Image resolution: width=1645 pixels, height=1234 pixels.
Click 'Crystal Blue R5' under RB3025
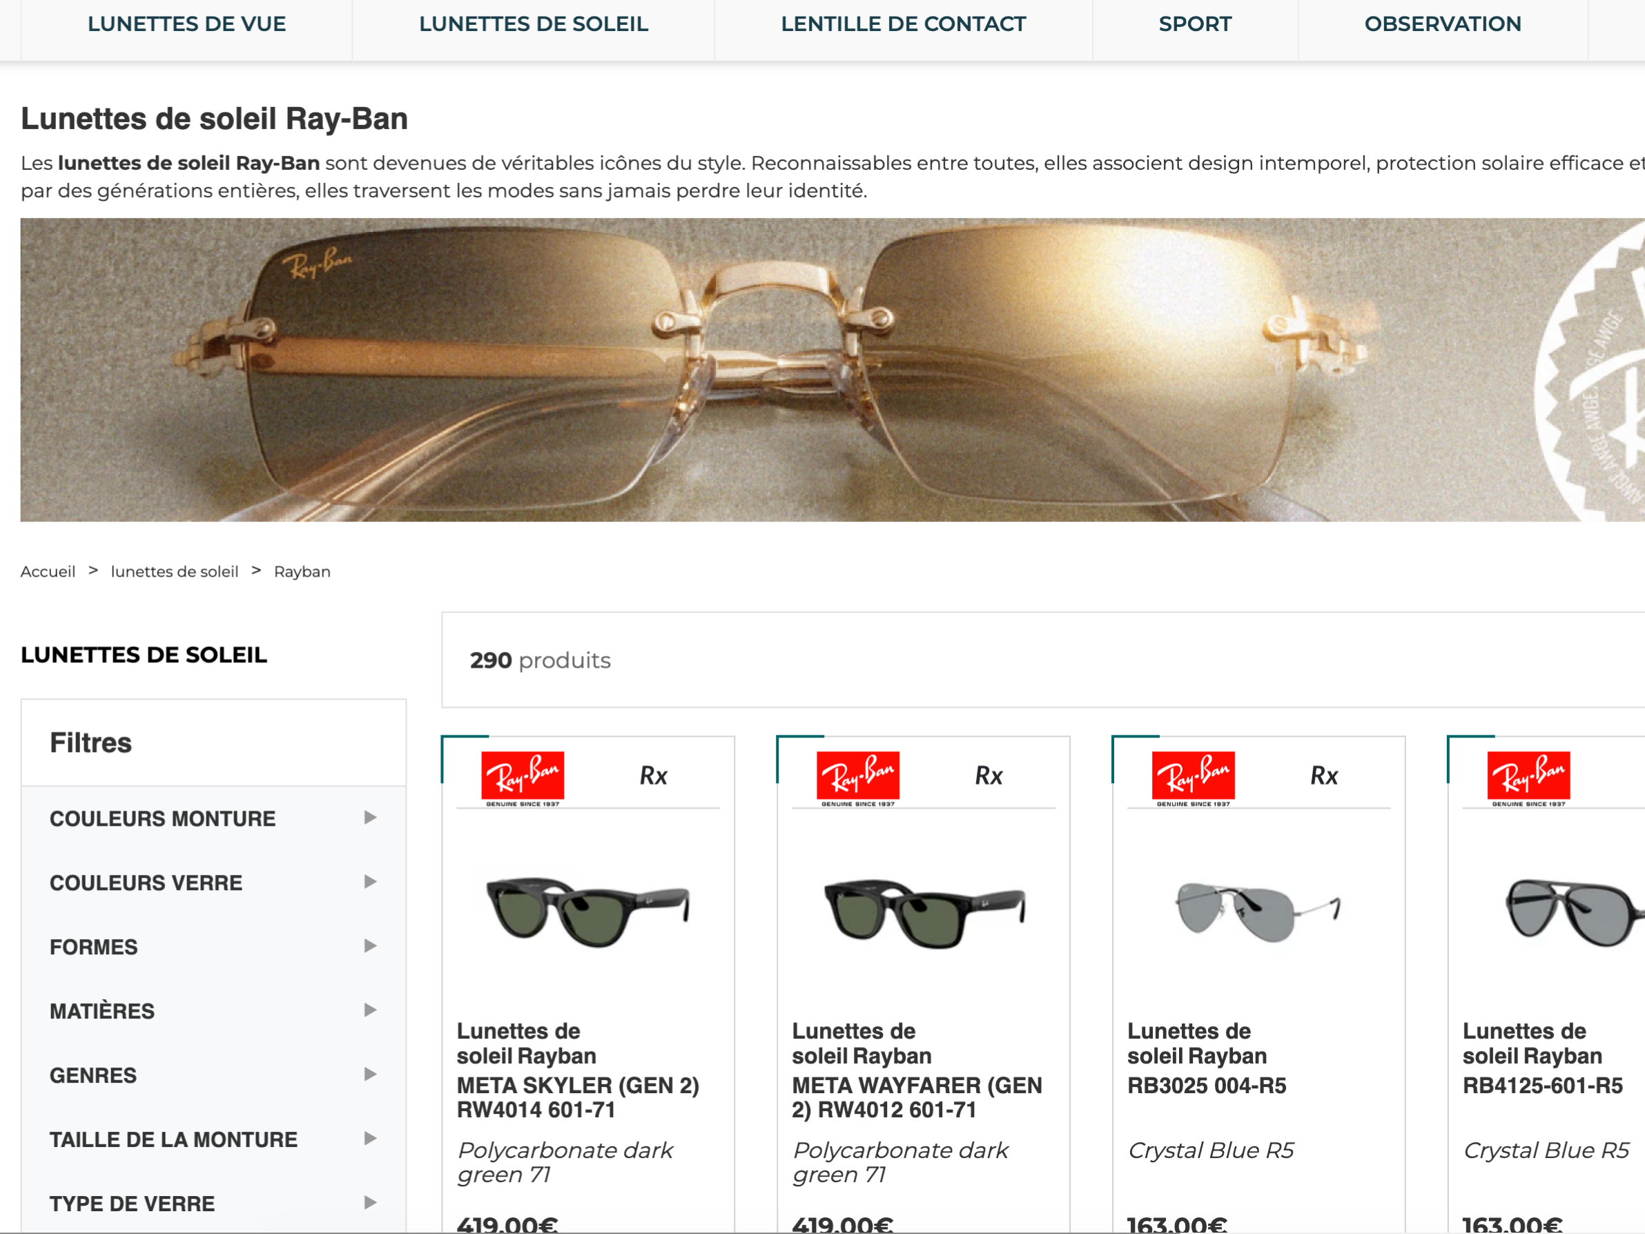tap(1211, 1150)
